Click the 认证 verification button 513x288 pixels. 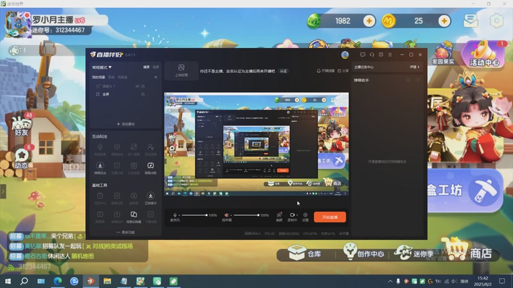(x=283, y=71)
